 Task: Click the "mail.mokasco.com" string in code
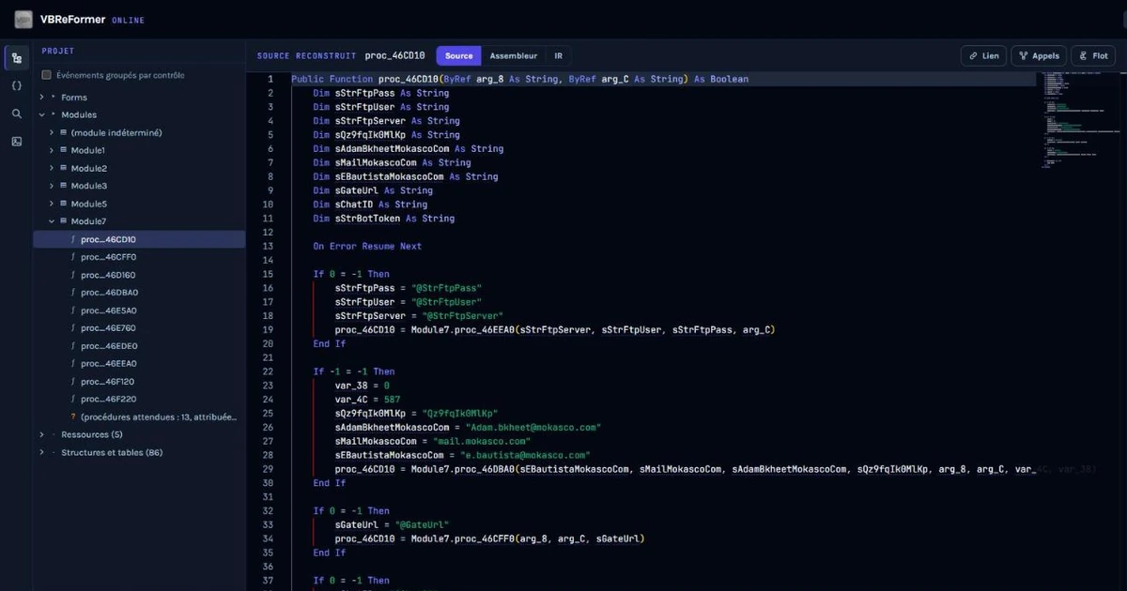pyautogui.click(x=482, y=441)
